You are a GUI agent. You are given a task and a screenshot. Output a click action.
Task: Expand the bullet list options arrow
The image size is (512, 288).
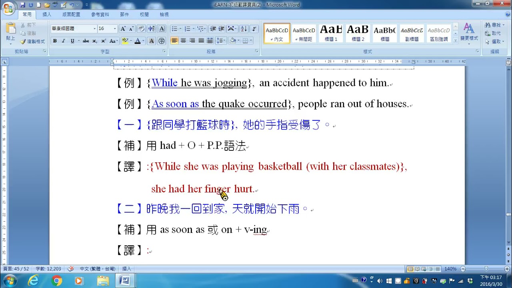[x=180, y=29]
